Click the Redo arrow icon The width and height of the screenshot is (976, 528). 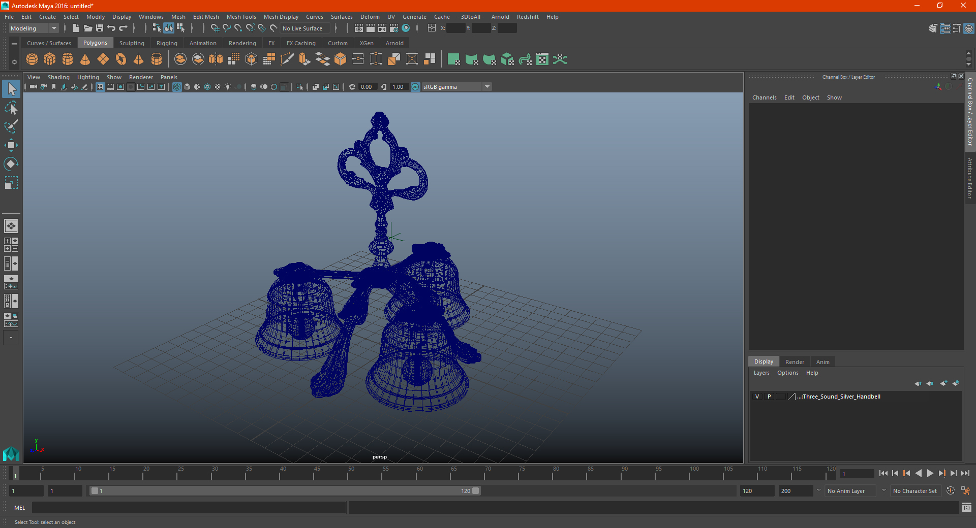tap(123, 28)
